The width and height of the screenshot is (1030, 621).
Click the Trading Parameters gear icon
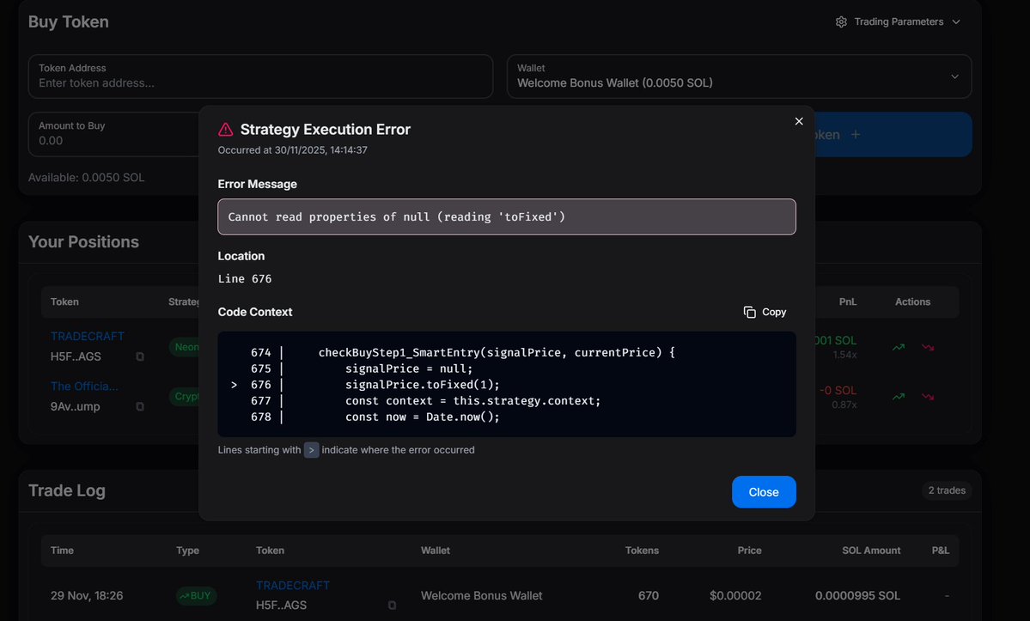(842, 21)
